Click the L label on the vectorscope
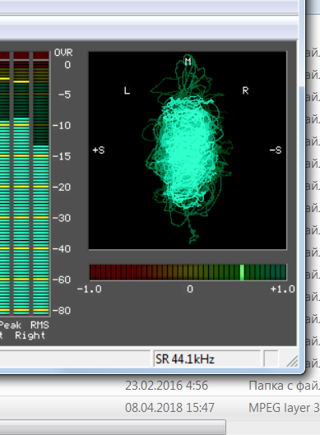 tap(127, 90)
